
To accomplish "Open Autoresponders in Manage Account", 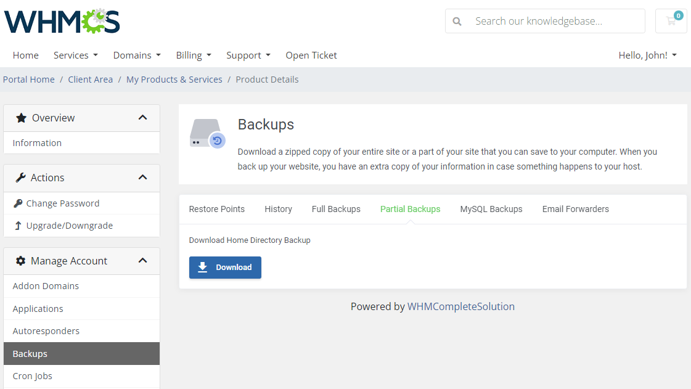I will pyautogui.click(x=81, y=331).
